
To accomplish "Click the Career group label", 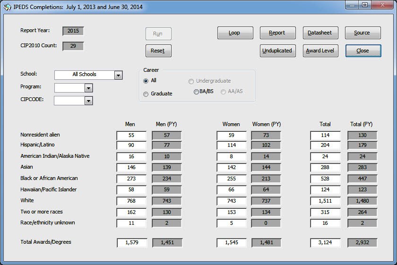I will pos(151,70).
